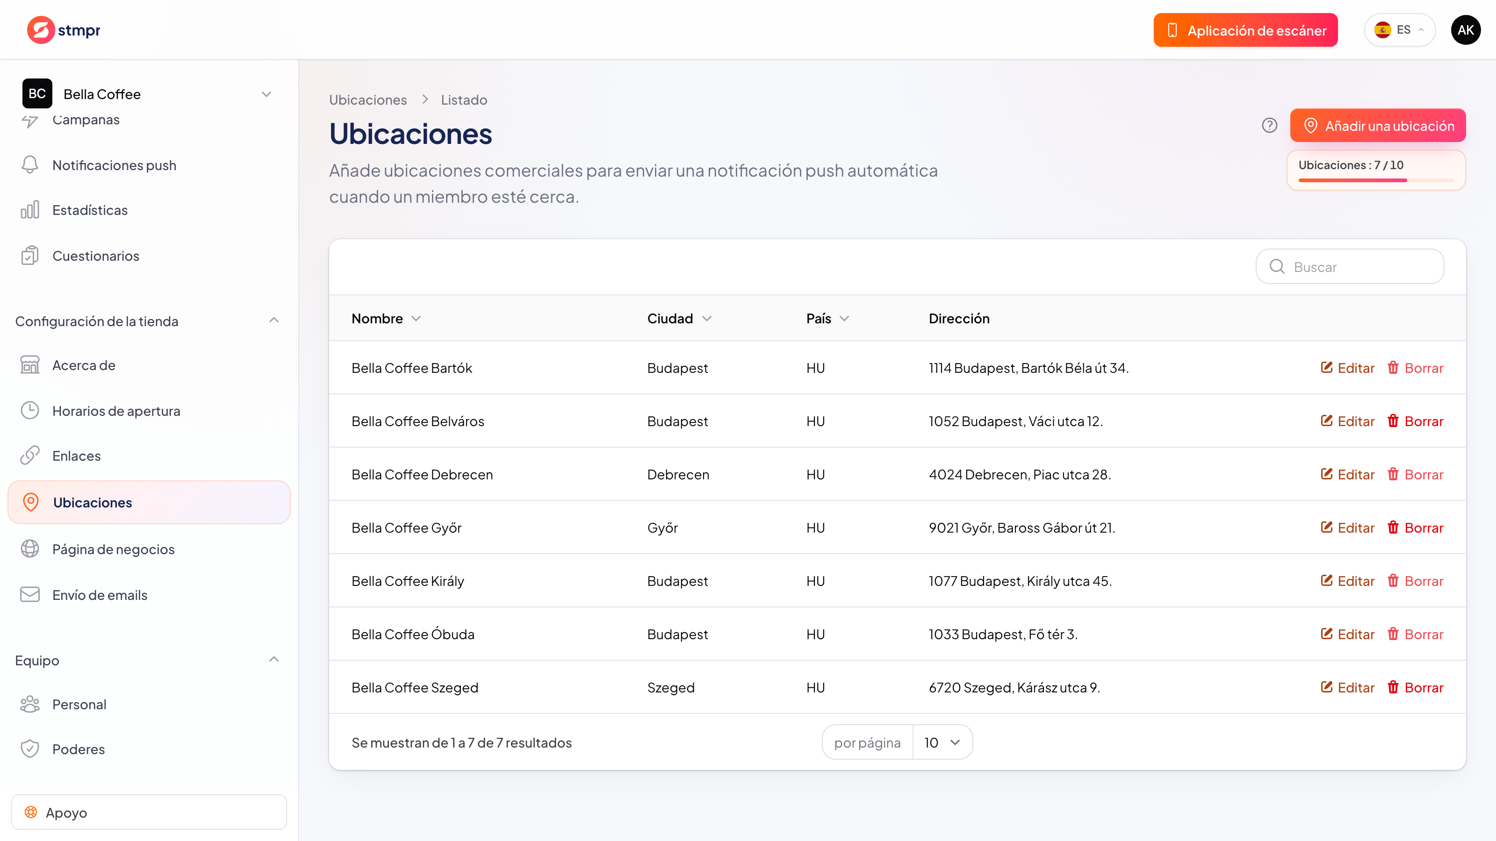This screenshot has width=1496, height=841.
Task: Click the Envío de emails envelope icon
Action: tap(29, 594)
